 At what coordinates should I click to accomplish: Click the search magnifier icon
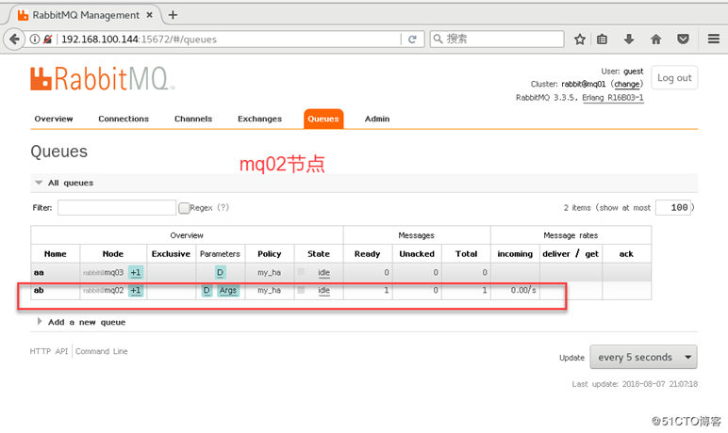(x=438, y=39)
